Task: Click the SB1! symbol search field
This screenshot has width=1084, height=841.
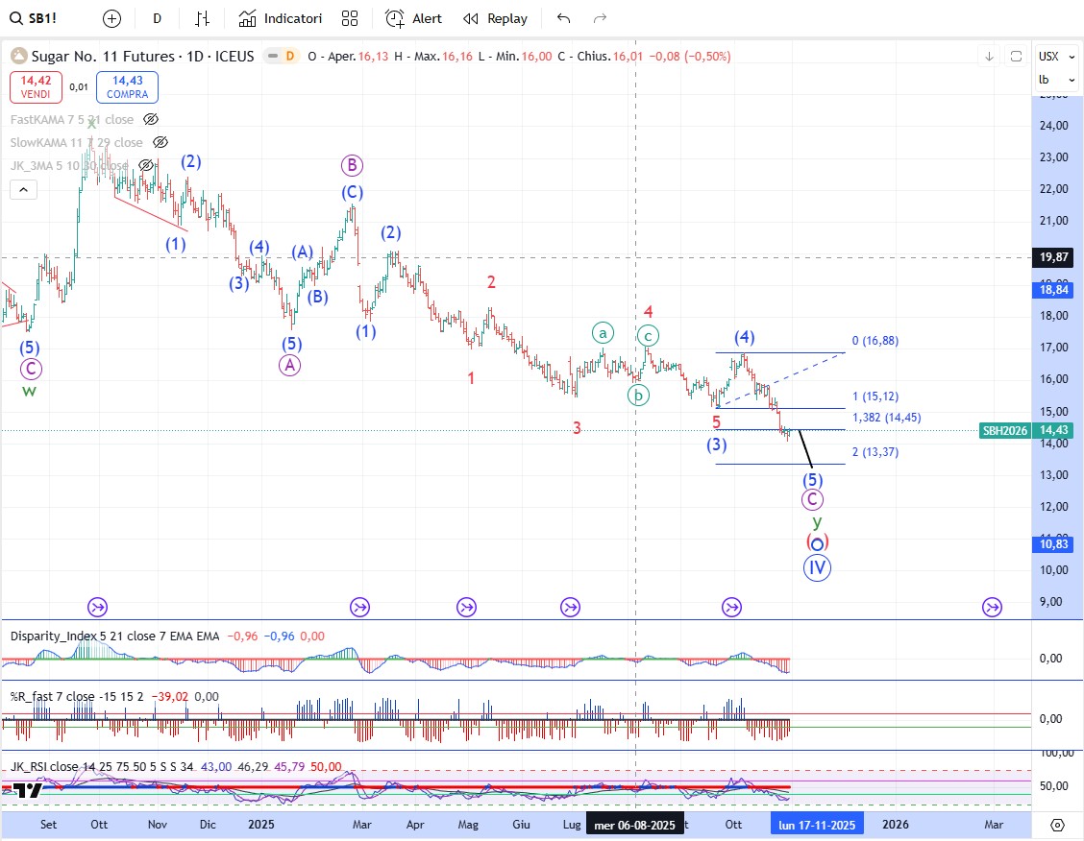Action: tap(43, 18)
